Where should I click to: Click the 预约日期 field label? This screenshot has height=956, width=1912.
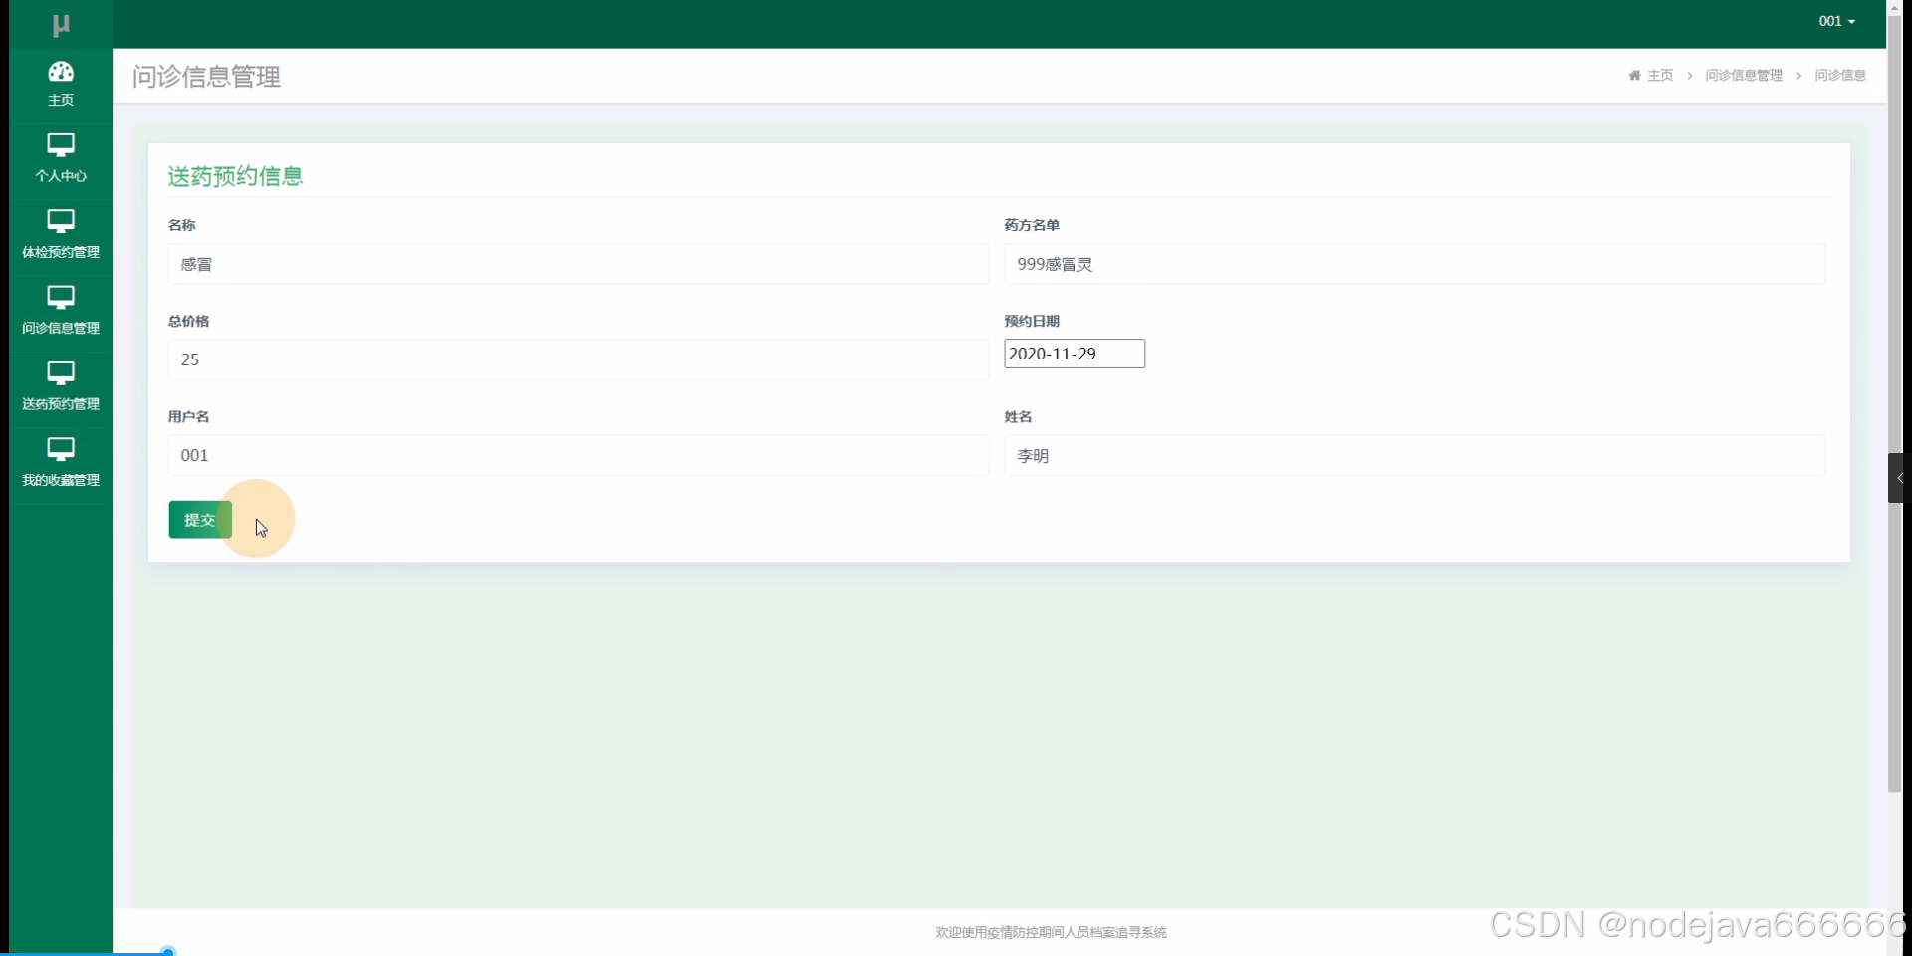click(x=1032, y=321)
